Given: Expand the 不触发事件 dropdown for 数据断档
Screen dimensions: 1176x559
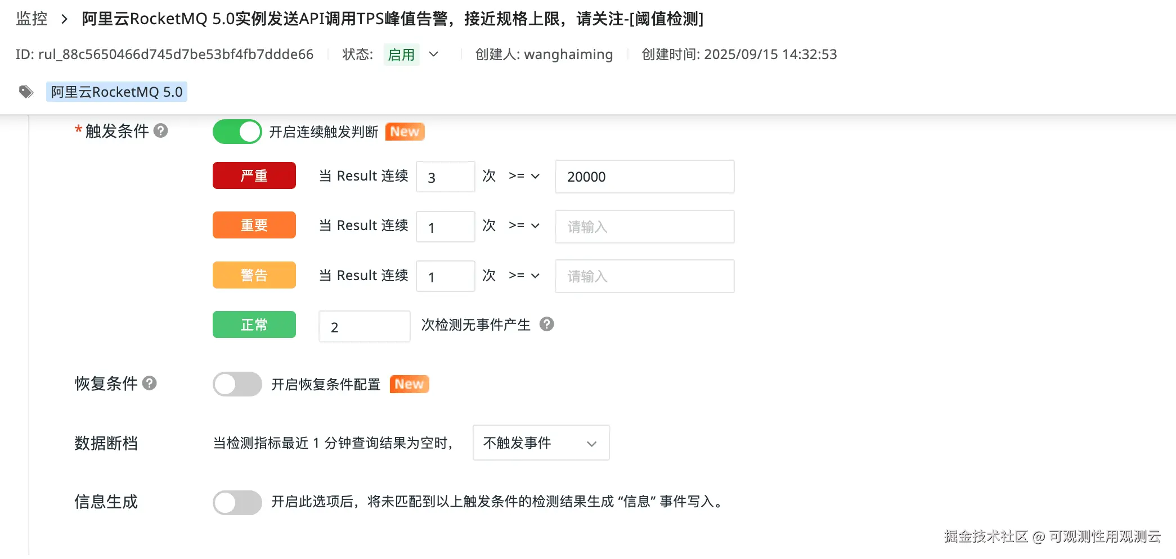Looking at the screenshot, I should 541,443.
